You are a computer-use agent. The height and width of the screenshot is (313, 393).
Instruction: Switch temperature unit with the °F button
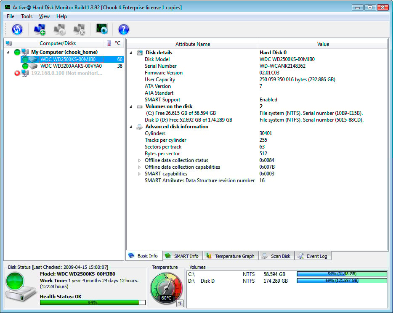(x=180, y=303)
